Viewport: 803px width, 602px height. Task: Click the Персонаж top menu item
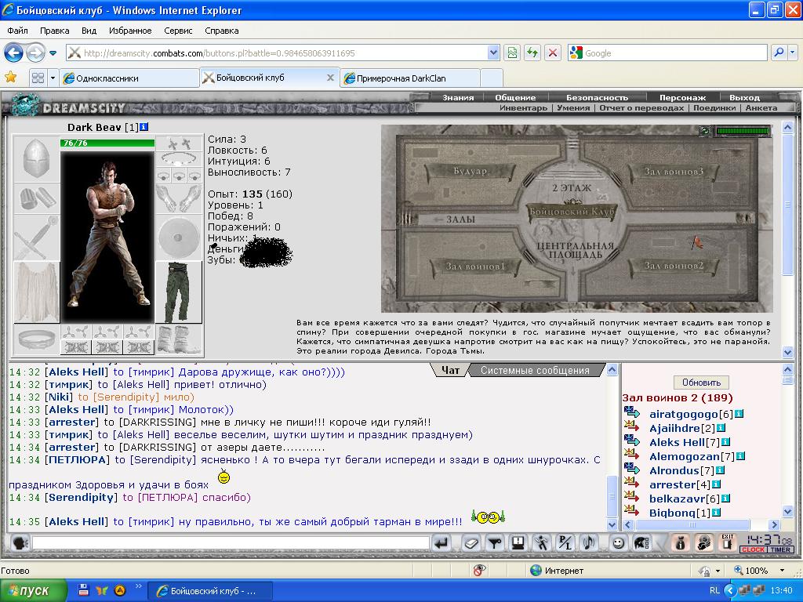682,98
